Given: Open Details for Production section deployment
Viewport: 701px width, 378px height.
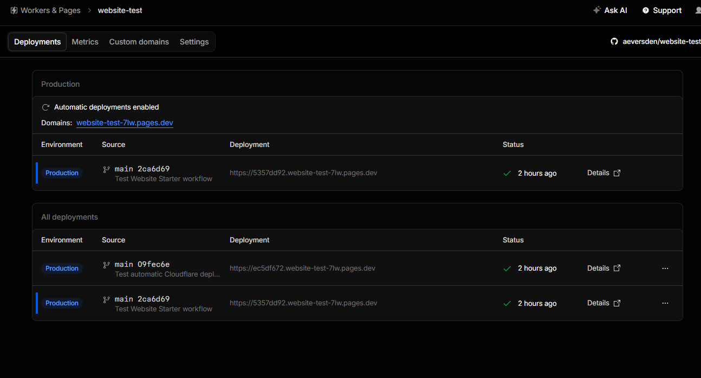Looking at the screenshot, I should (598, 173).
